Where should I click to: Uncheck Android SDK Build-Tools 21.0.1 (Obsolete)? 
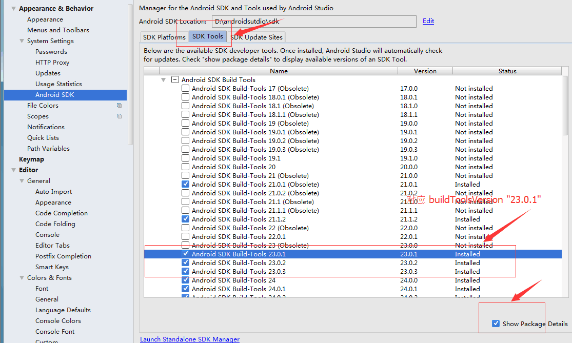(185, 184)
